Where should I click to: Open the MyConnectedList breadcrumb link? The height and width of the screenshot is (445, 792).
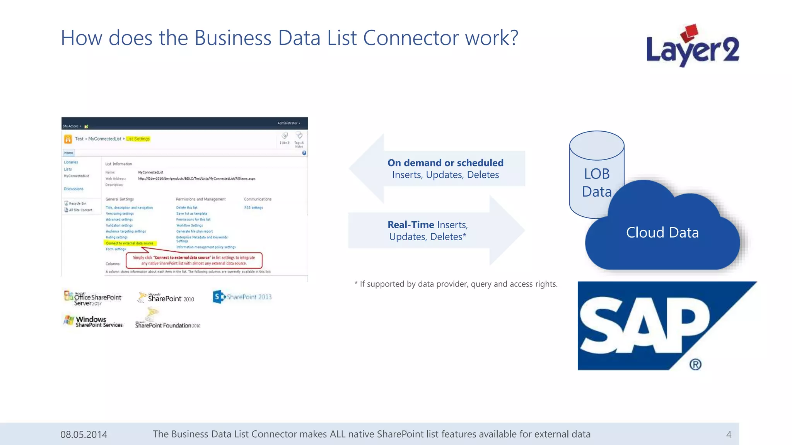(105, 139)
